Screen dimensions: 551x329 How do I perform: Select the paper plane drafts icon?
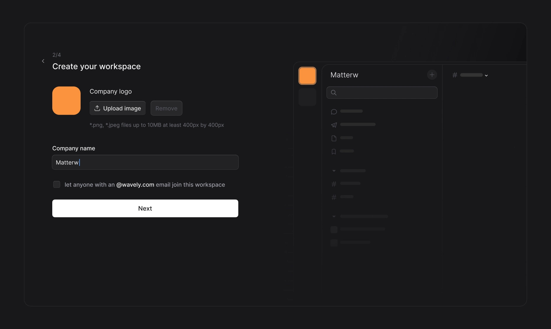[x=334, y=125]
